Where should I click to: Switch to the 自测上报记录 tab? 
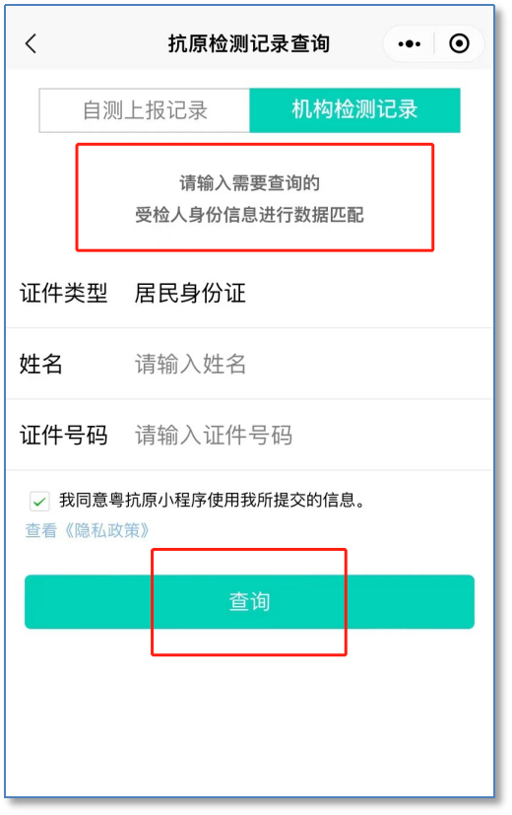tap(145, 110)
